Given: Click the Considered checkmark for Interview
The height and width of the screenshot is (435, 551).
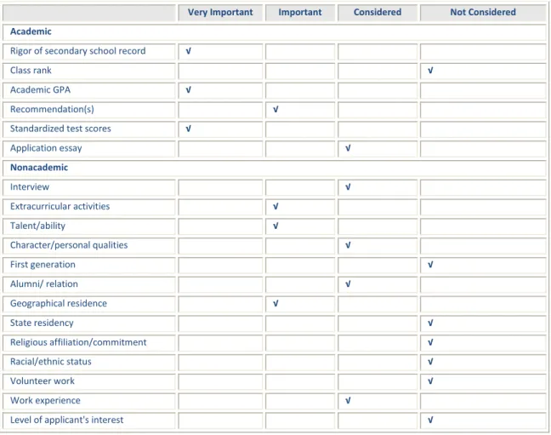Looking at the screenshot, I should [348, 187].
